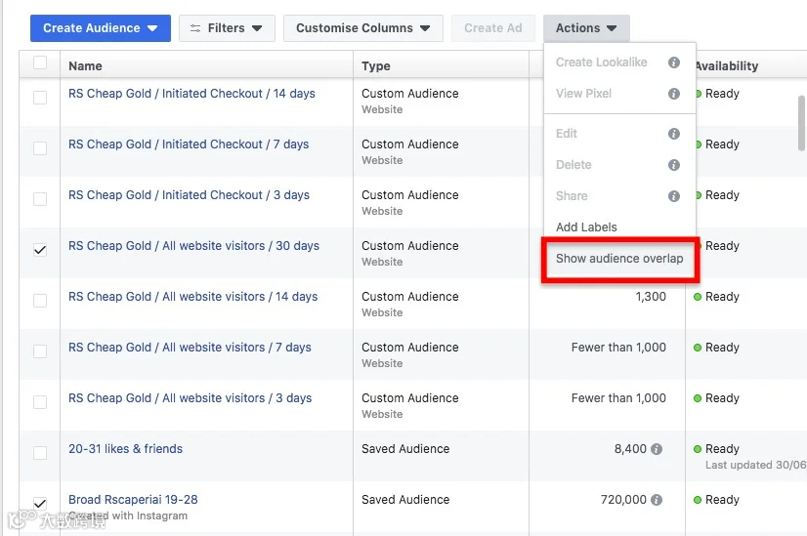
Task: Click the filter sliders icon in Filters button
Action: (195, 28)
